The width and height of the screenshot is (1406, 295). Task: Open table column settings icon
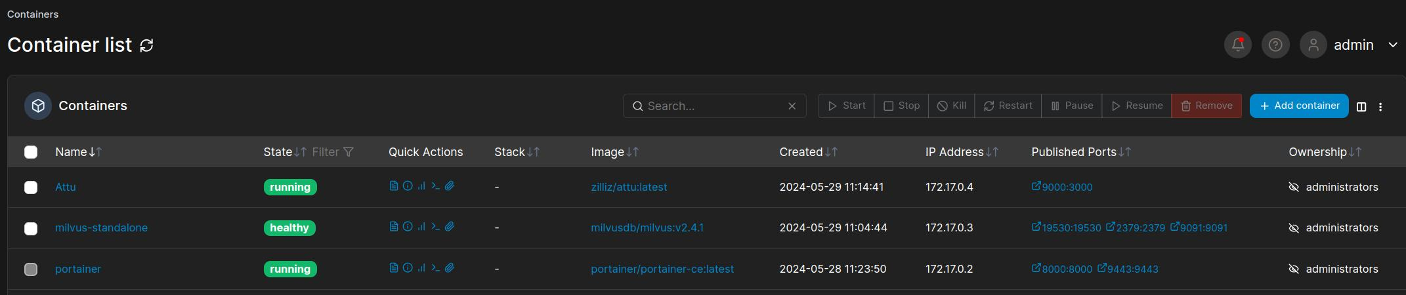(1361, 107)
